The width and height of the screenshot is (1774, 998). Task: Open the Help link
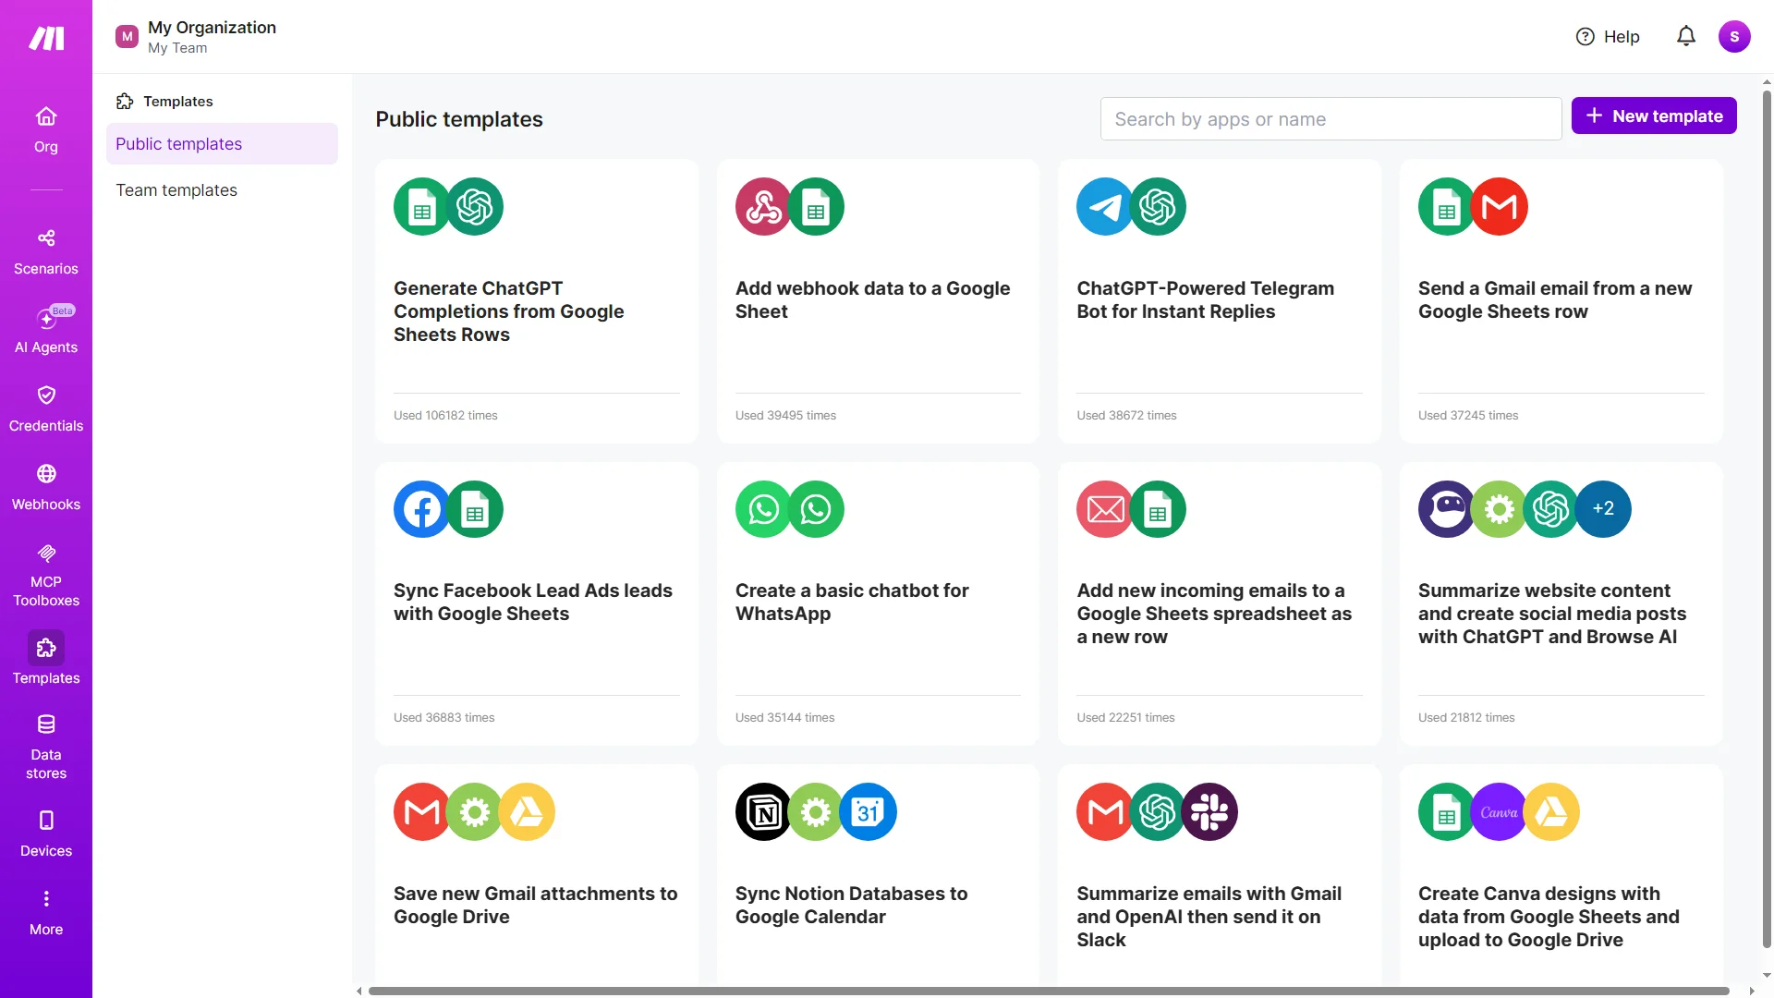coord(1608,37)
